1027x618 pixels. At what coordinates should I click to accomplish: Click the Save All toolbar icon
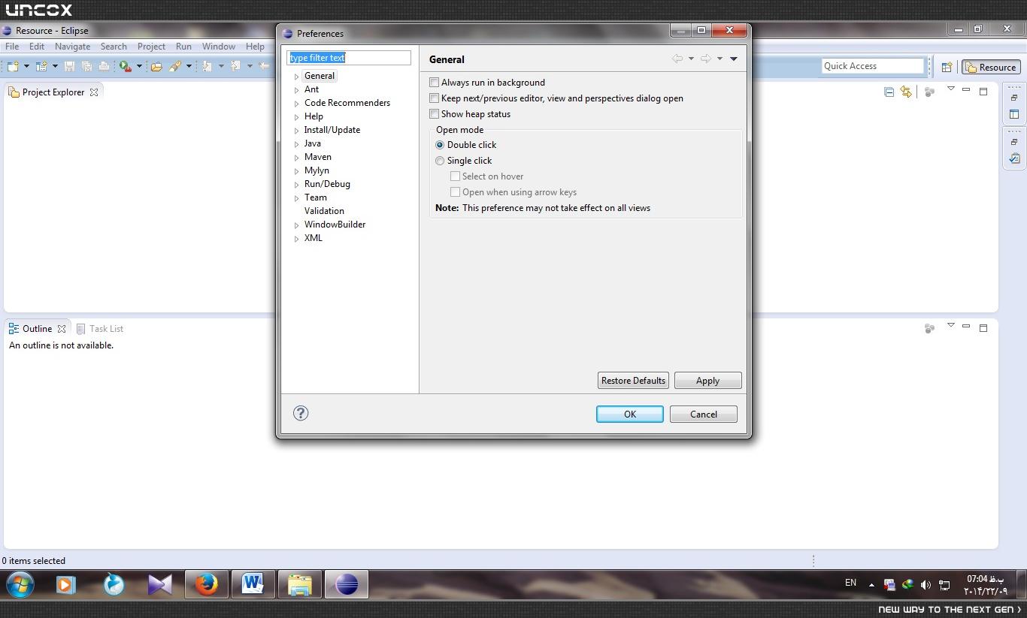coord(86,66)
